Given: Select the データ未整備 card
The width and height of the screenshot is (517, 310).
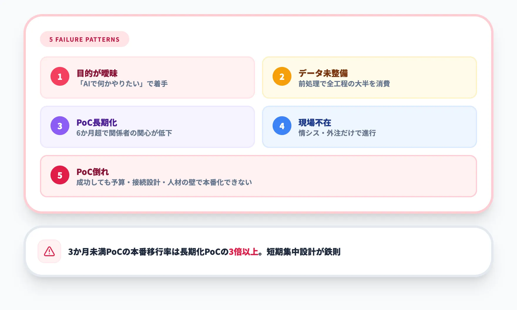Looking at the screenshot, I should point(370,77).
